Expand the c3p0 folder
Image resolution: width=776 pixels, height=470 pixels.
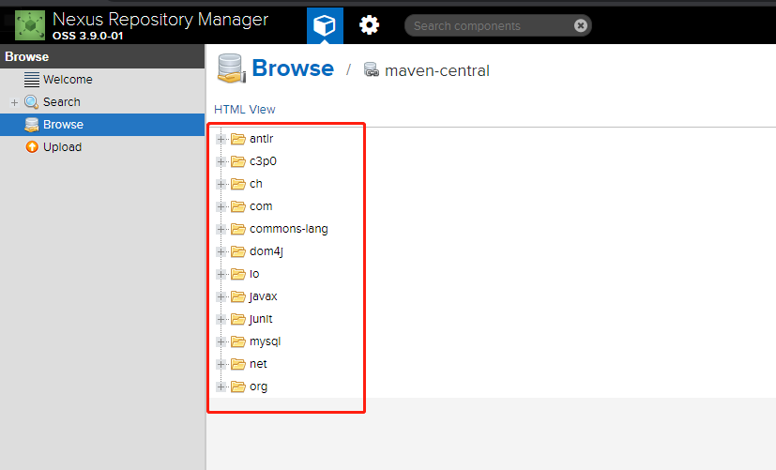(x=221, y=161)
